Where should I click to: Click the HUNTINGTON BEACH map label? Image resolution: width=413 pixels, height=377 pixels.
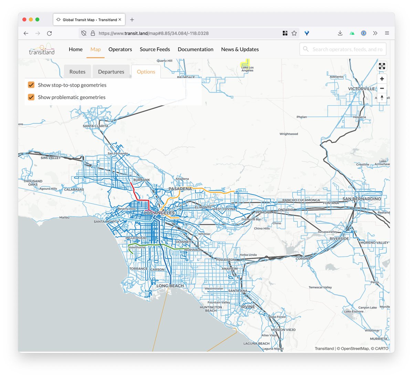click(211, 309)
